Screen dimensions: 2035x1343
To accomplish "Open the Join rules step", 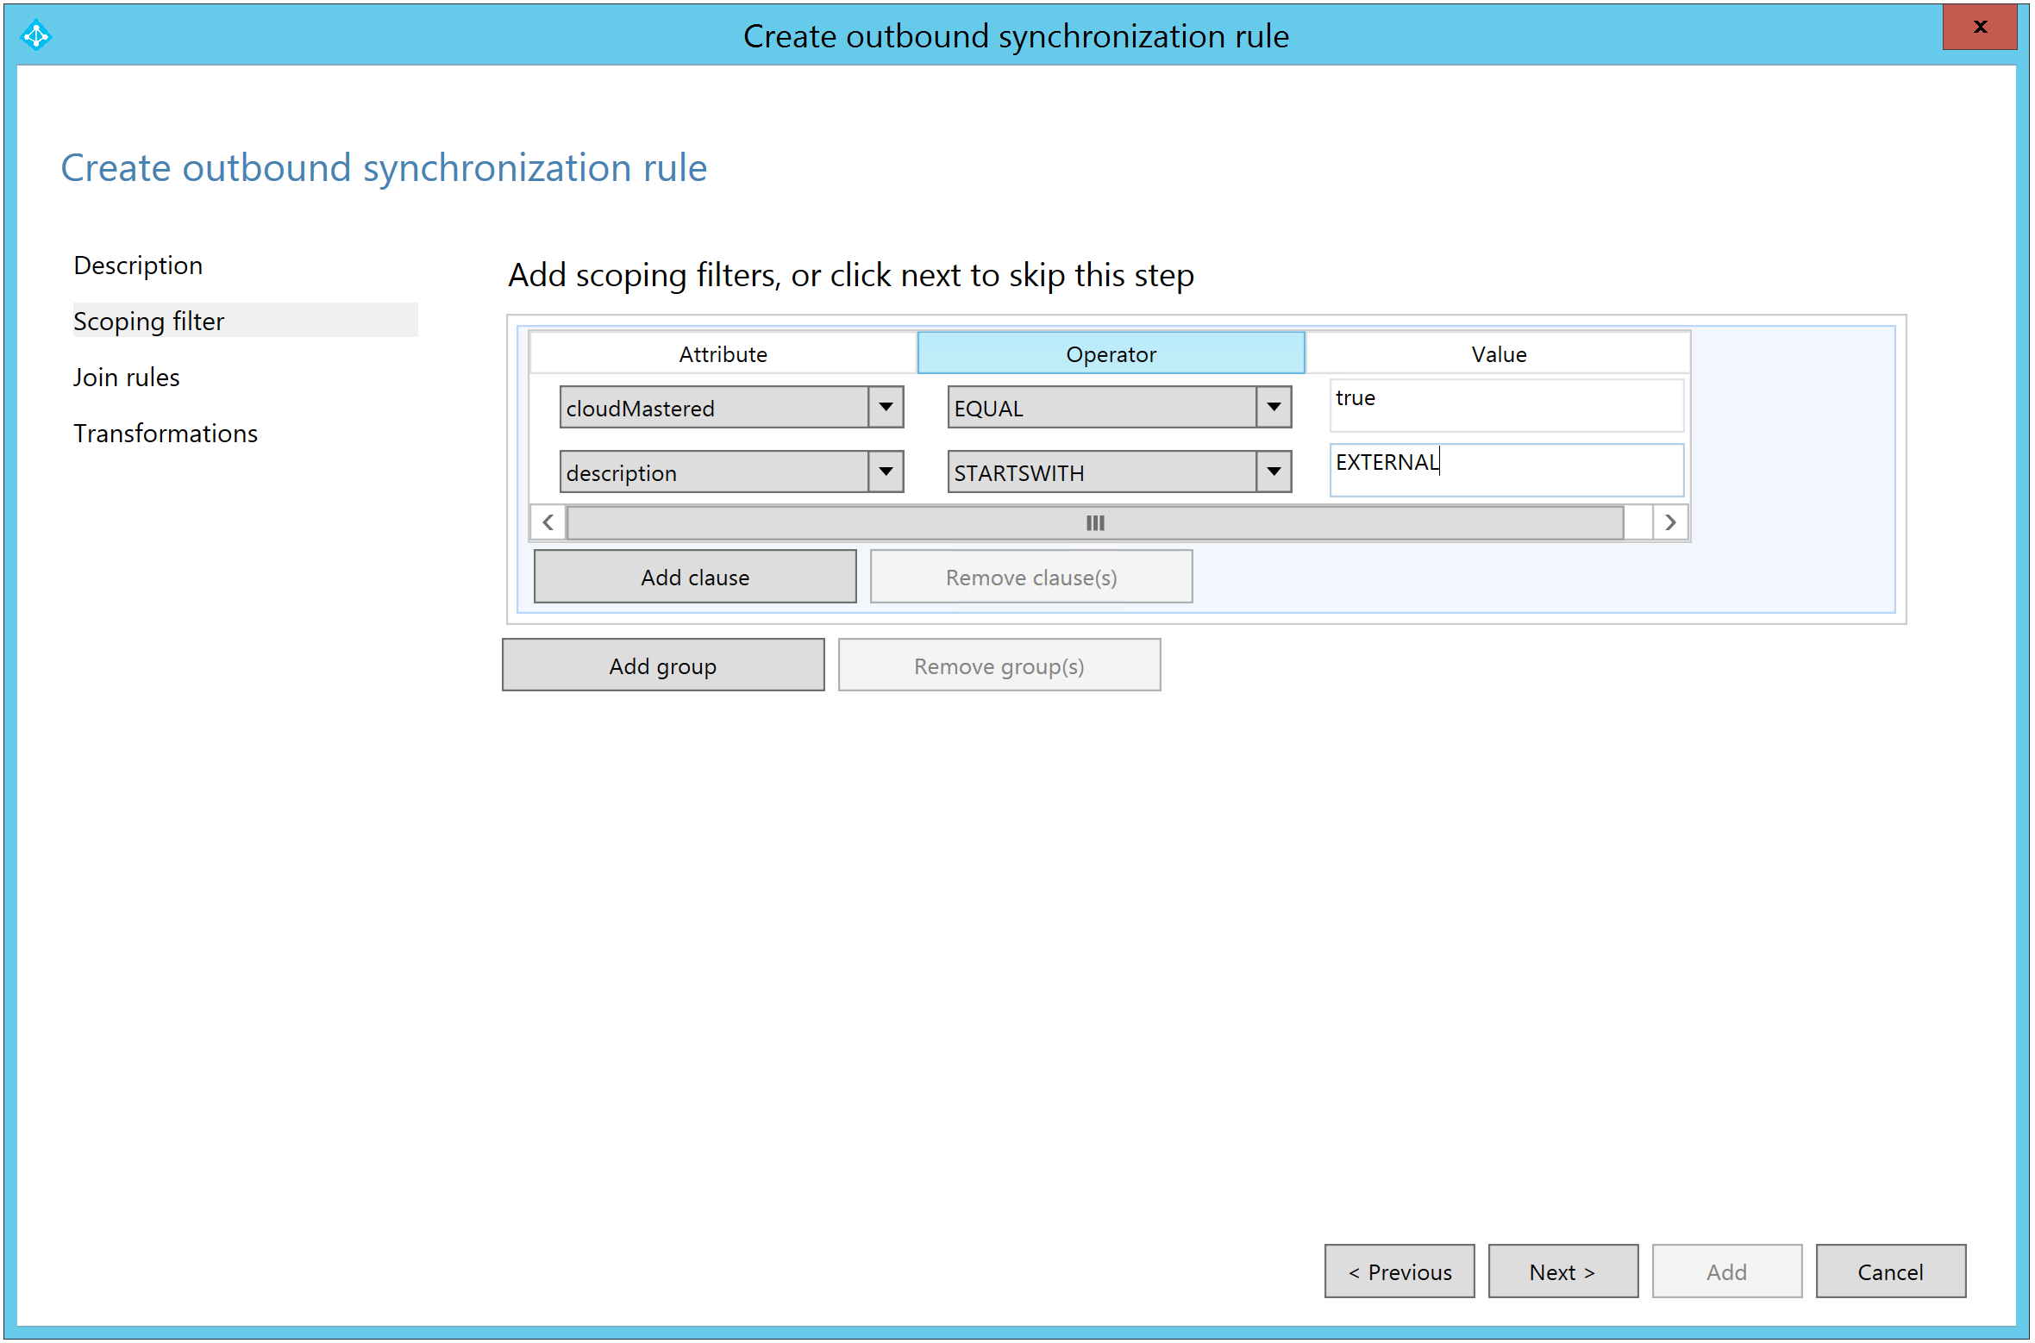I will (x=126, y=378).
